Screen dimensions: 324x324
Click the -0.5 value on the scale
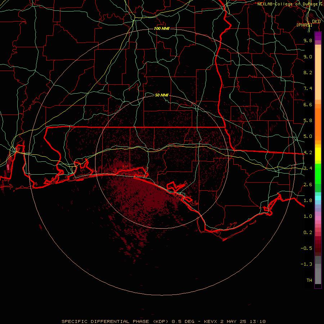[306, 248]
